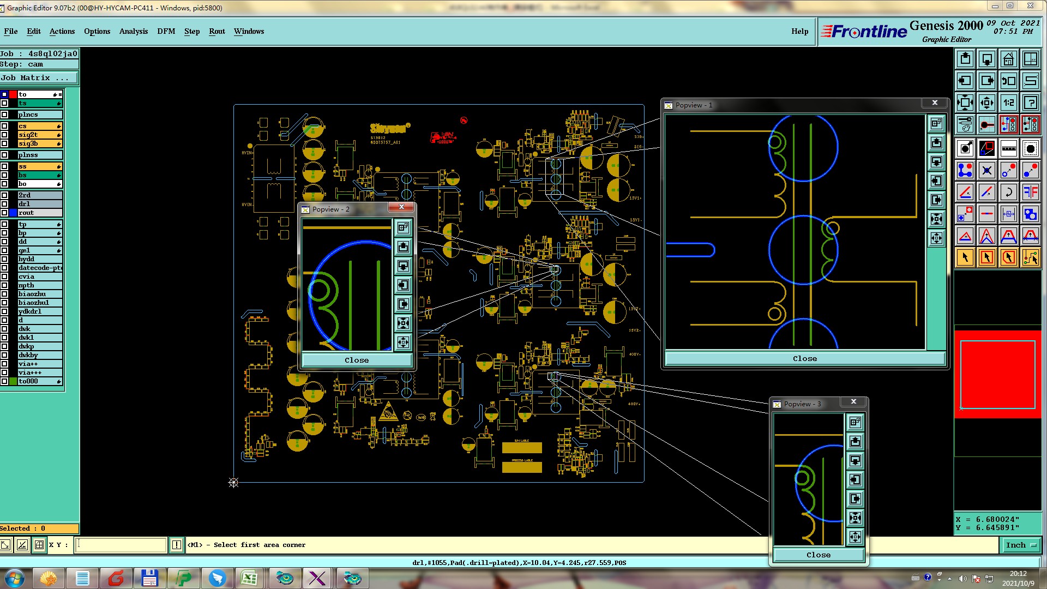Toggle the checkbox for the drl layer

click(4, 204)
